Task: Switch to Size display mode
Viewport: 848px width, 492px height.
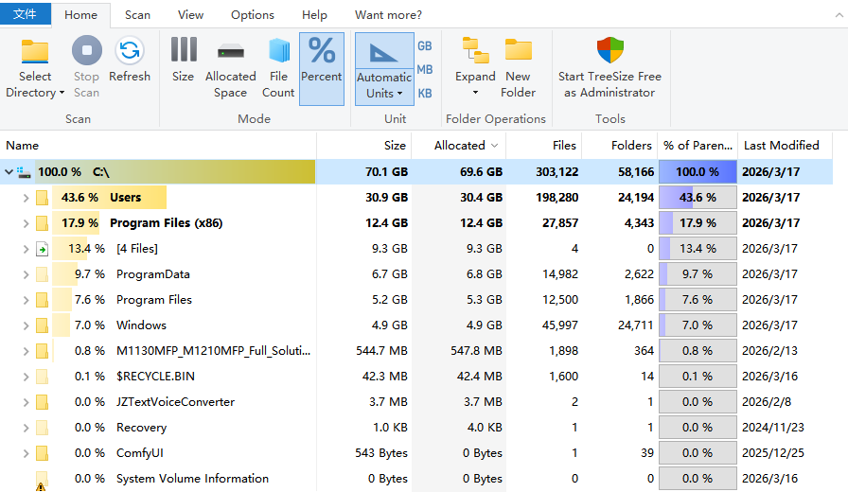Action: tap(183, 53)
